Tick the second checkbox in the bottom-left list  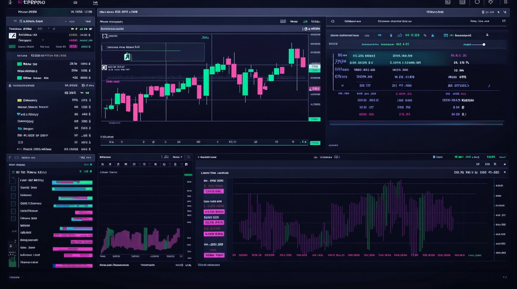tap(13, 188)
